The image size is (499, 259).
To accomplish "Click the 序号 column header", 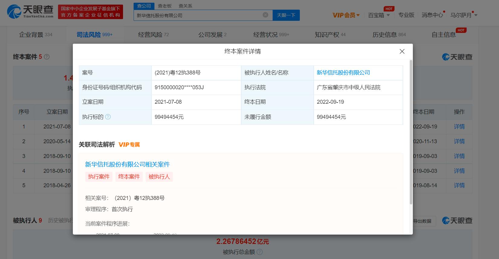I will point(24,112).
